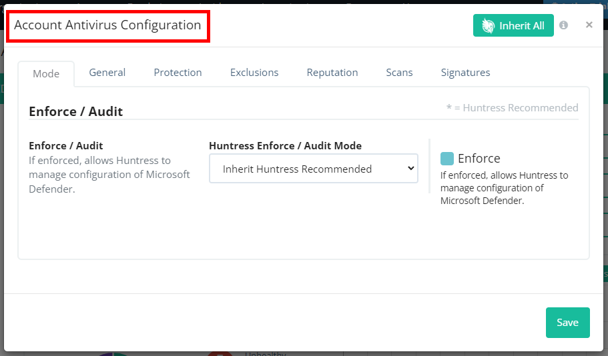Select the Mode tab
Image resolution: width=608 pixels, height=356 pixels.
tap(46, 73)
